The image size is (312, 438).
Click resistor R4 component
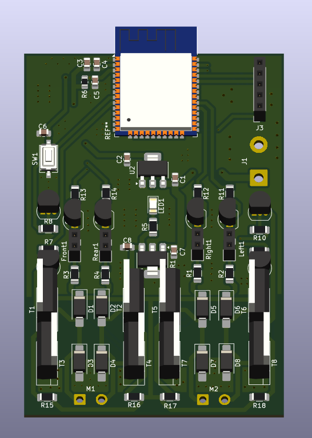105,274
